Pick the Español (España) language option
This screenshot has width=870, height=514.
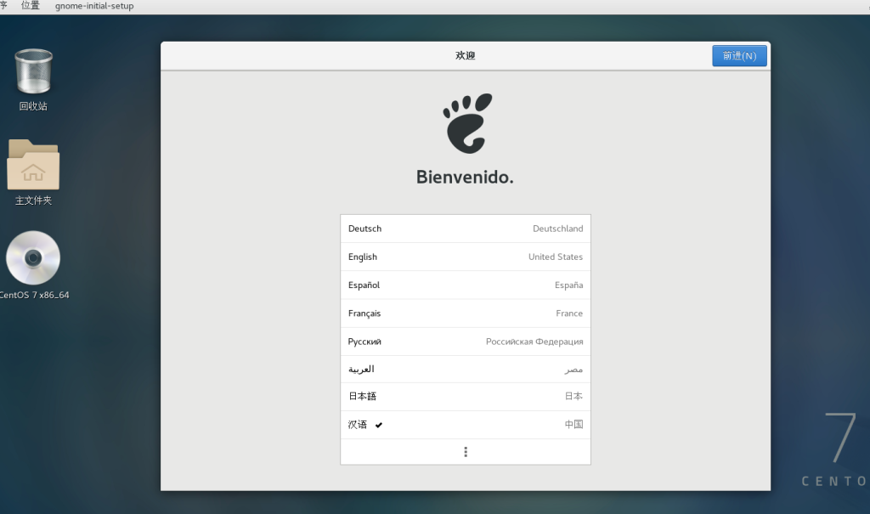pyautogui.click(x=466, y=285)
